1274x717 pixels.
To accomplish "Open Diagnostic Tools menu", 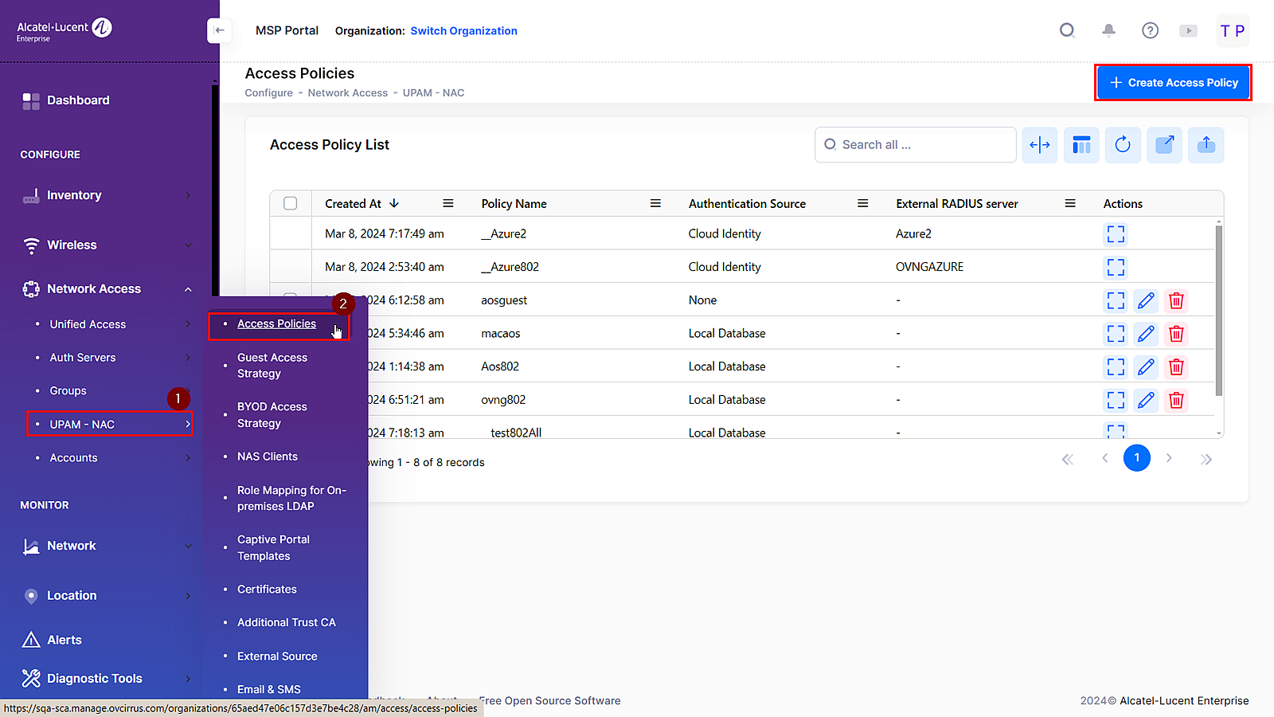I will [107, 679].
